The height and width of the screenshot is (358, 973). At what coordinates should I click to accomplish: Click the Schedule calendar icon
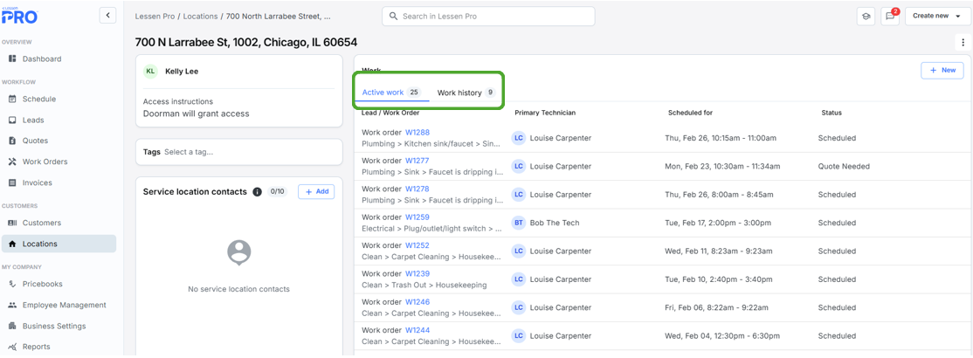click(12, 100)
